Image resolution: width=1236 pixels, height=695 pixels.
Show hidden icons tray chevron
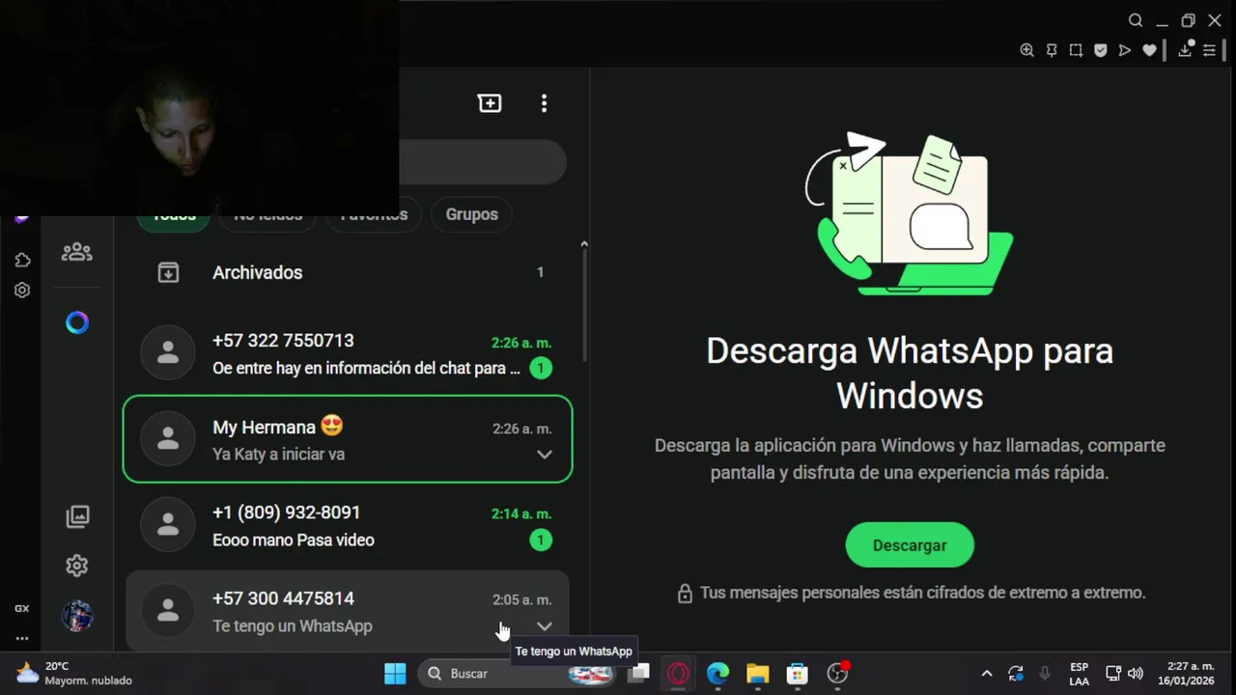coord(986,674)
